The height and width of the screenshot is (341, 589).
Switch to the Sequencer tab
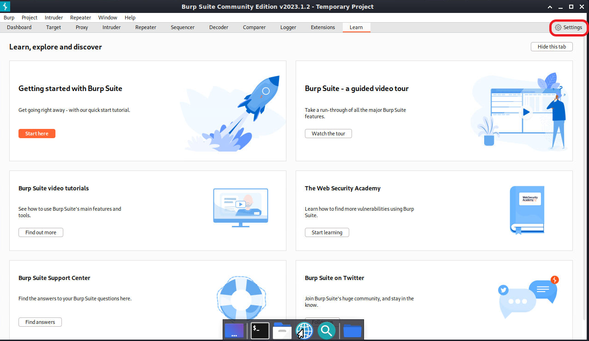point(183,27)
